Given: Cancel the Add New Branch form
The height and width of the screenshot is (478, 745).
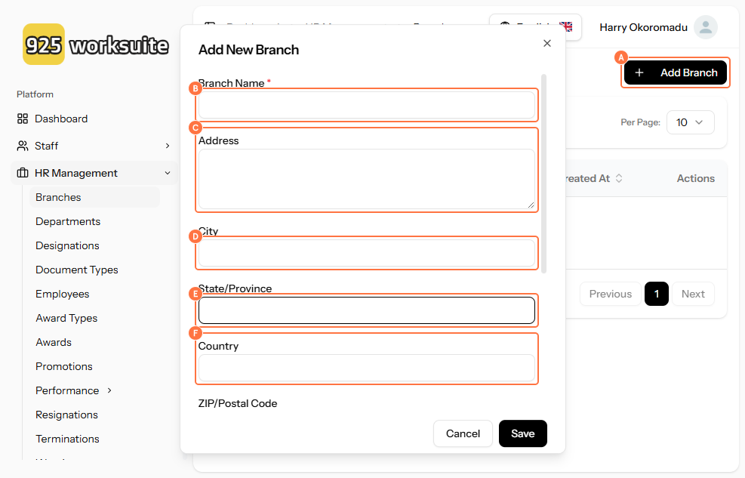Looking at the screenshot, I should coord(463,433).
